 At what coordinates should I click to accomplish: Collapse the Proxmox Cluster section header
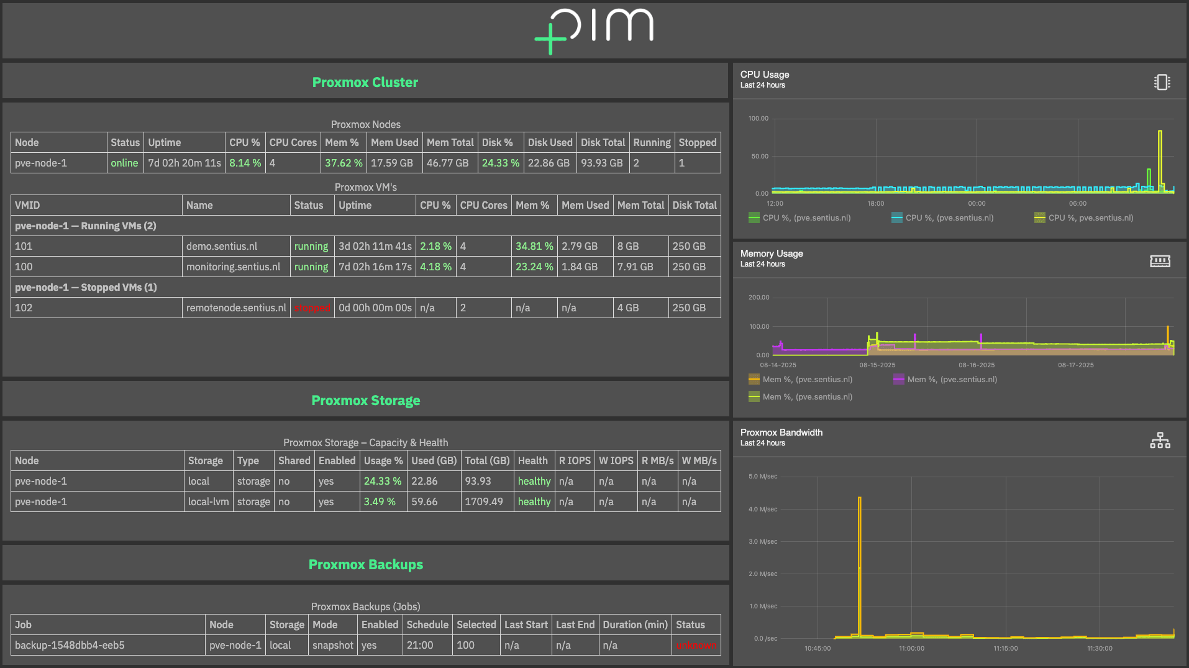tap(365, 81)
